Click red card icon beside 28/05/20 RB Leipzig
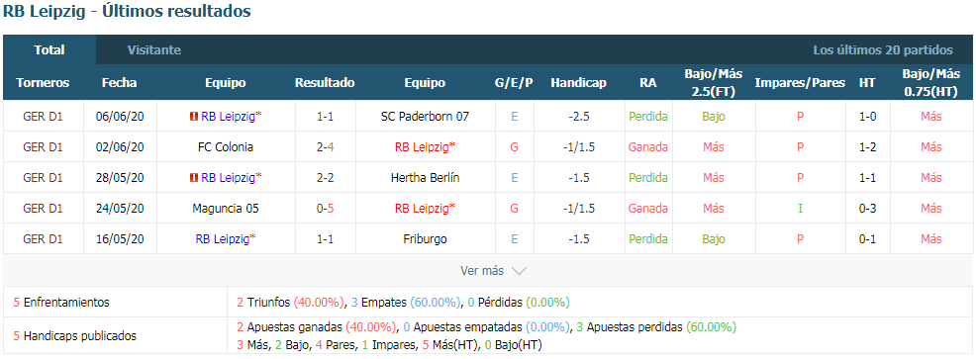976x359 pixels. click(x=193, y=178)
